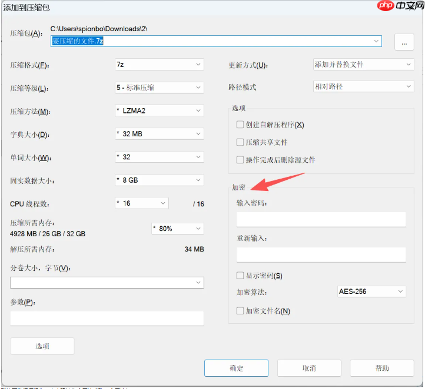Open the memory usage dropdown showing 80%

click(178, 229)
